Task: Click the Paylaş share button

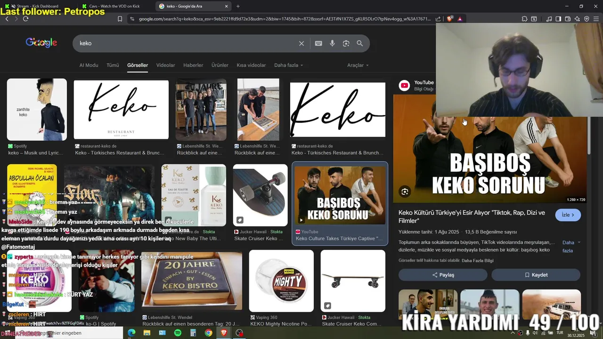Action: (x=443, y=275)
